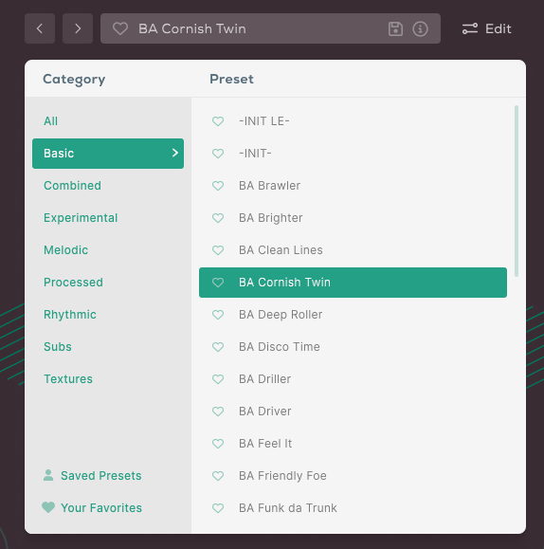Load the BA Driller preset
The width and height of the screenshot is (544, 549).
coord(265,379)
